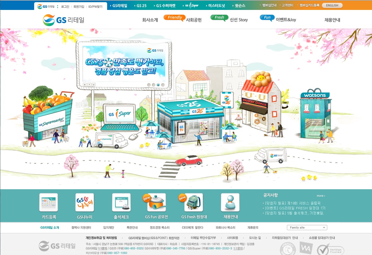Click the ePrivacy seal in the footer
This screenshot has width=372, height=255.
pos(288,249)
